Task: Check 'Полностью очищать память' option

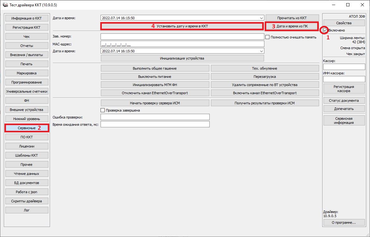Action: [268, 37]
